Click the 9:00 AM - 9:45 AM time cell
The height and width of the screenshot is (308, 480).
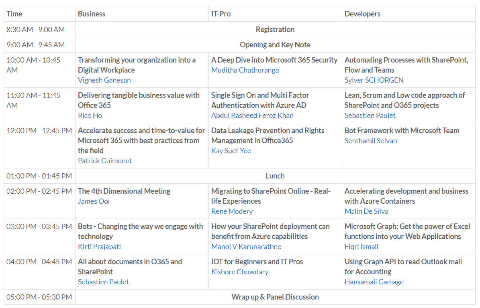(39, 45)
